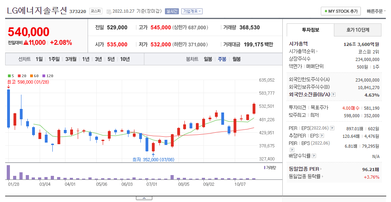Click 전일 value 529,000
The height and width of the screenshot is (202, 391).
click(117, 27)
